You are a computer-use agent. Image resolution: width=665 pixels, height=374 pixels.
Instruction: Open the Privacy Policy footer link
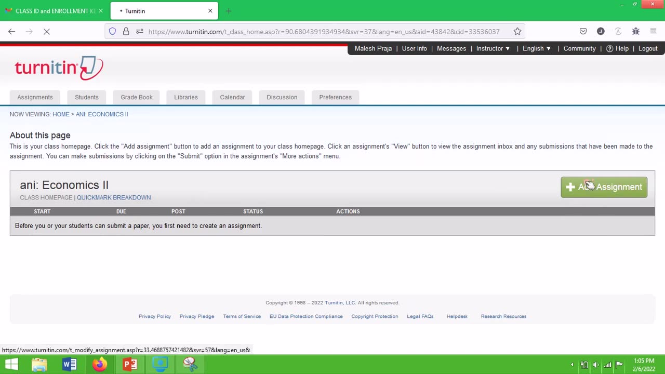pos(155,316)
